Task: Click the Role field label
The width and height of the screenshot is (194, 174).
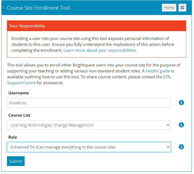Action: [13, 137]
